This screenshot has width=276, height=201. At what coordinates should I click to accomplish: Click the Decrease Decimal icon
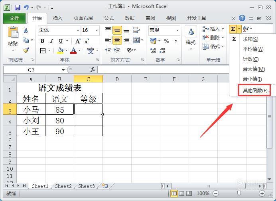[162, 51]
